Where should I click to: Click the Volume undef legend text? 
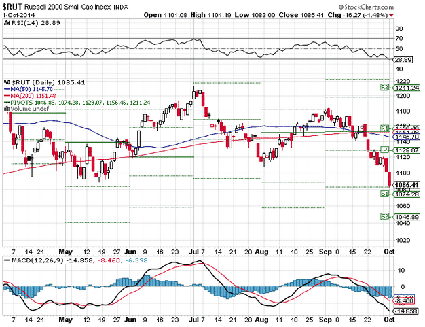point(30,109)
